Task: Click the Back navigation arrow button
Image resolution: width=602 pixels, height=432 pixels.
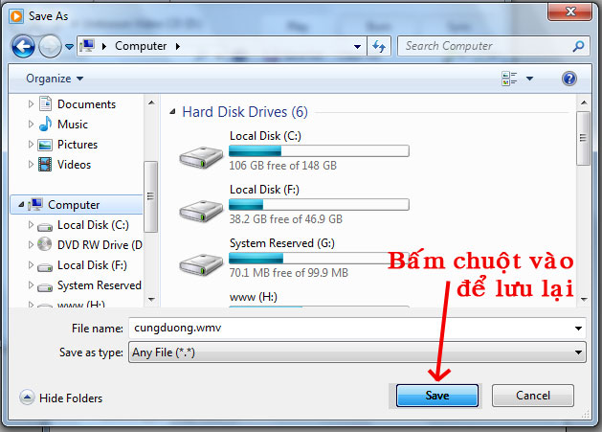Action: coord(24,46)
